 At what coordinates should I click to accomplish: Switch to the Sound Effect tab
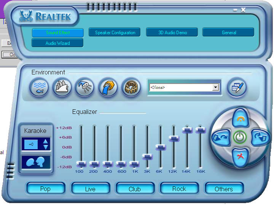[x=58, y=33]
